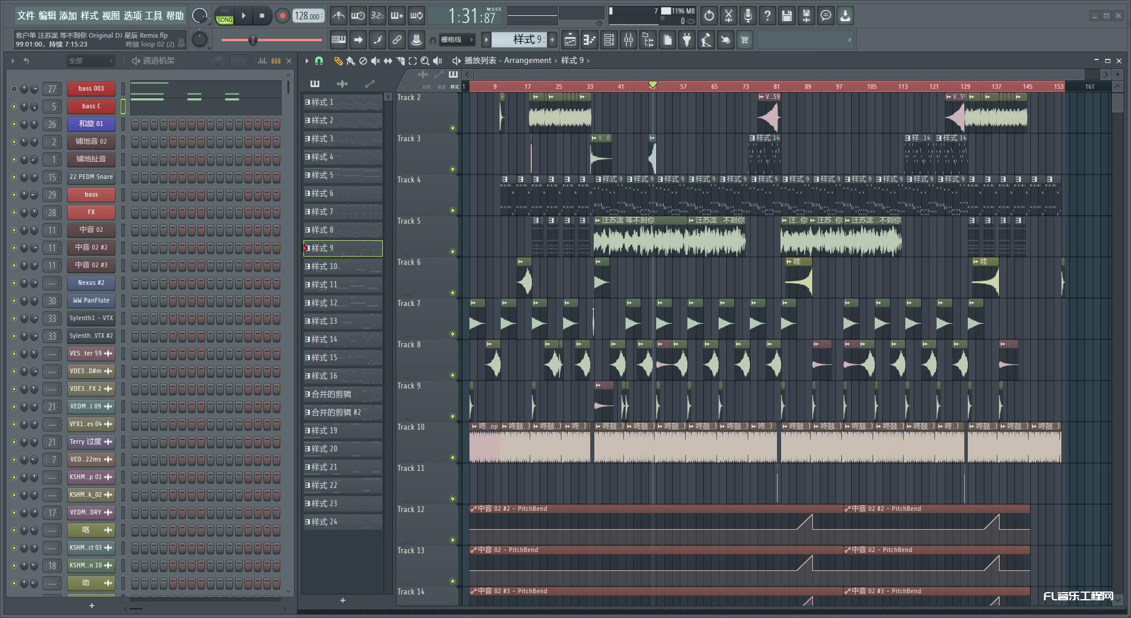This screenshot has height=618, width=1131.
Task: Open the content library shopping cart icon
Action: pos(745,40)
